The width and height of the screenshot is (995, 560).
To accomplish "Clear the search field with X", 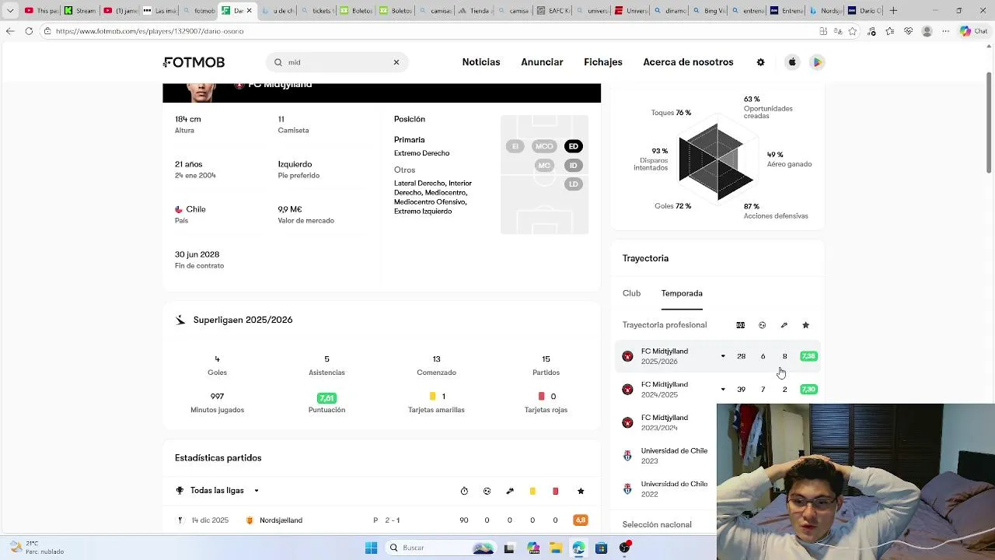I will [396, 62].
